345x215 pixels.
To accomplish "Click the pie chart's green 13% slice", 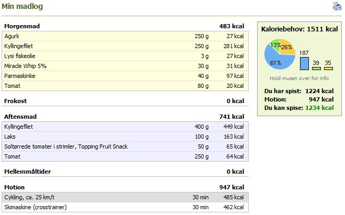I will pos(275,44).
